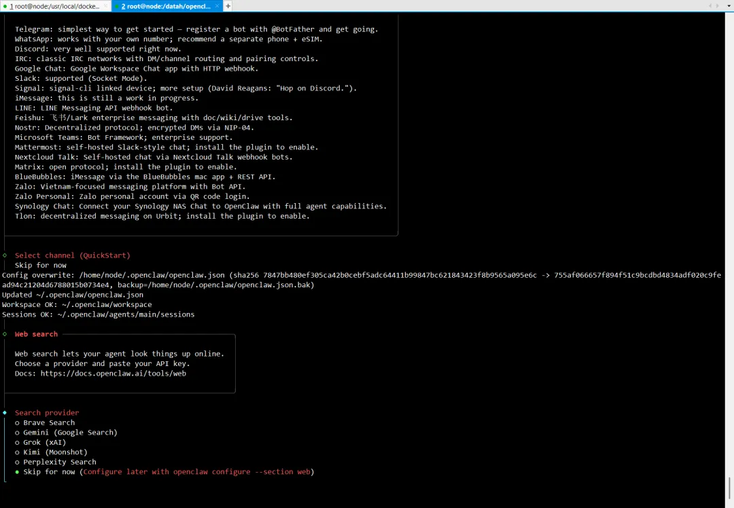
Task: Click the Mattermost self-hosted line
Action: pyautogui.click(x=167, y=147)
